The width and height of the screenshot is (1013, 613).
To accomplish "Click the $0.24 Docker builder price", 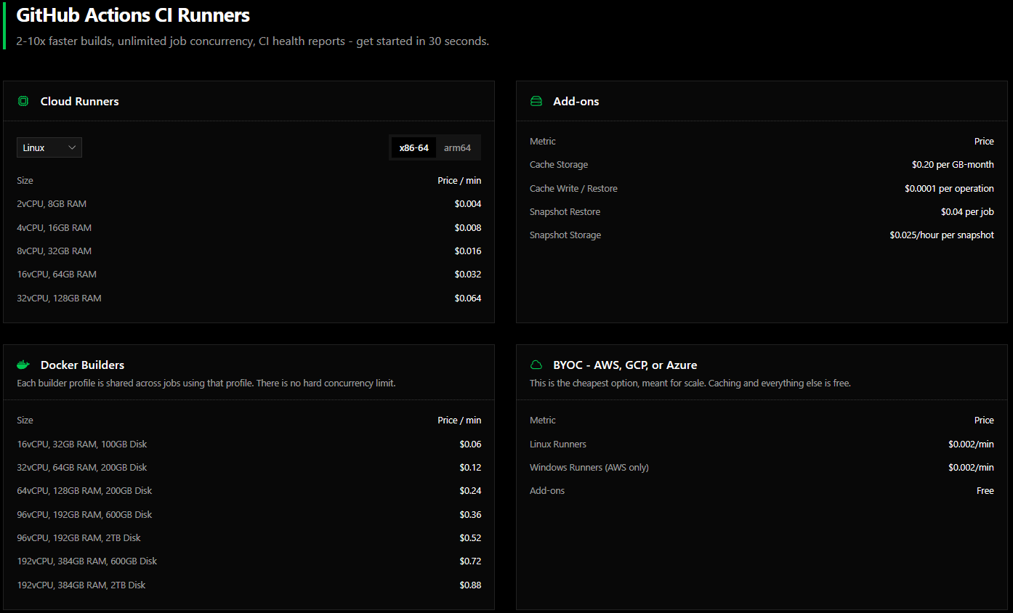I will 470,491.
